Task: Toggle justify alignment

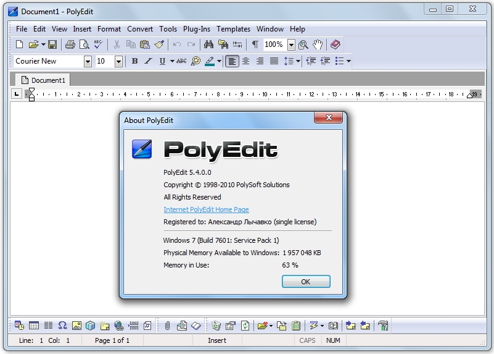Action: 274,61
